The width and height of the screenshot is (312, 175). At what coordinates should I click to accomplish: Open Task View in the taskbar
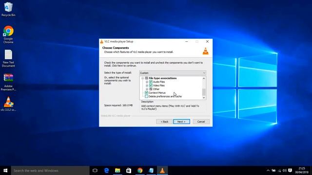click(x=95, y=171)
